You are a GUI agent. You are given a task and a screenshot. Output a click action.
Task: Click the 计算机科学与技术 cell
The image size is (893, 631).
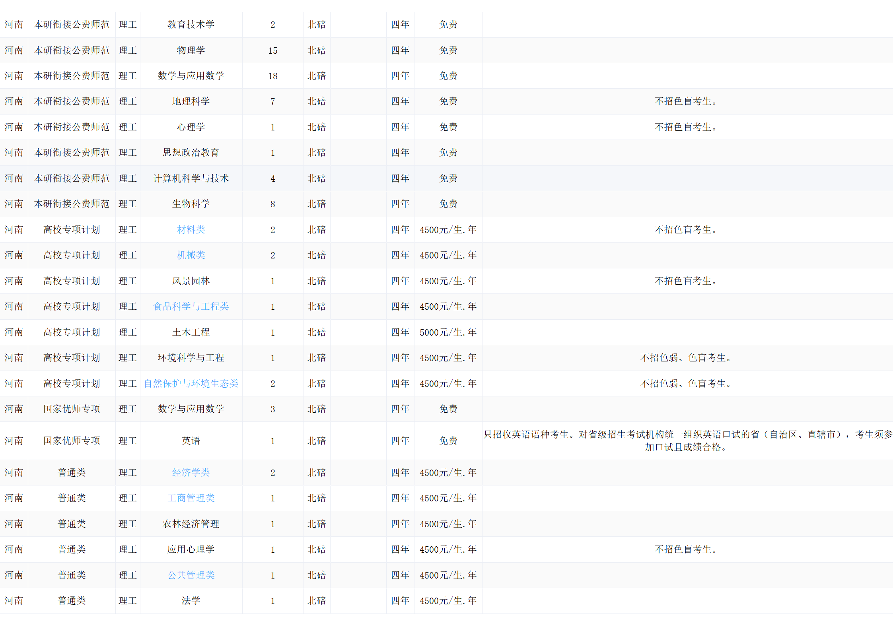click(191, 178)
